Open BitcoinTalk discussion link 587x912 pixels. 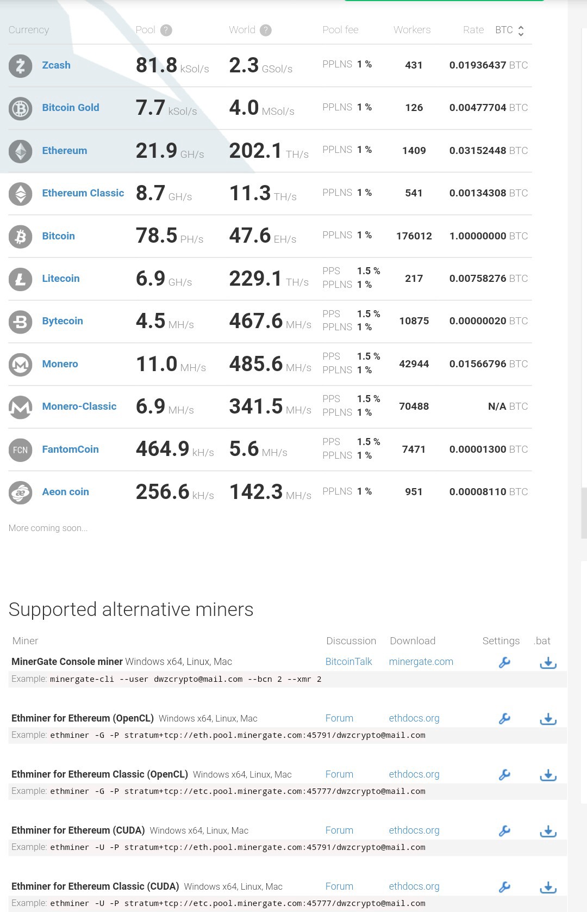[x=349, y=662]
